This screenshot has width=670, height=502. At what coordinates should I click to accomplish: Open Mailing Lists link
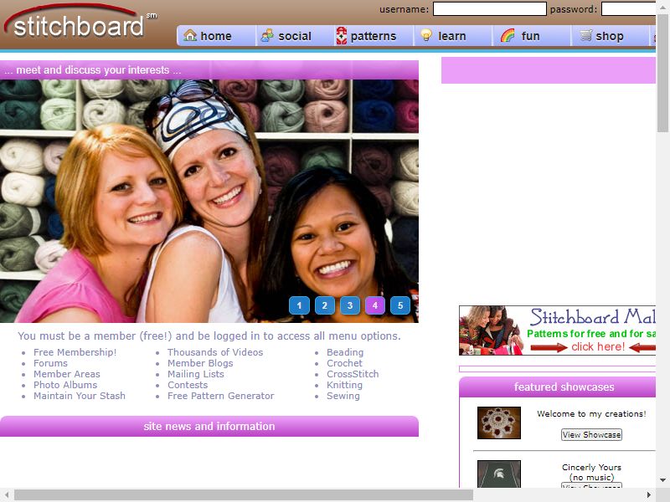196,374
